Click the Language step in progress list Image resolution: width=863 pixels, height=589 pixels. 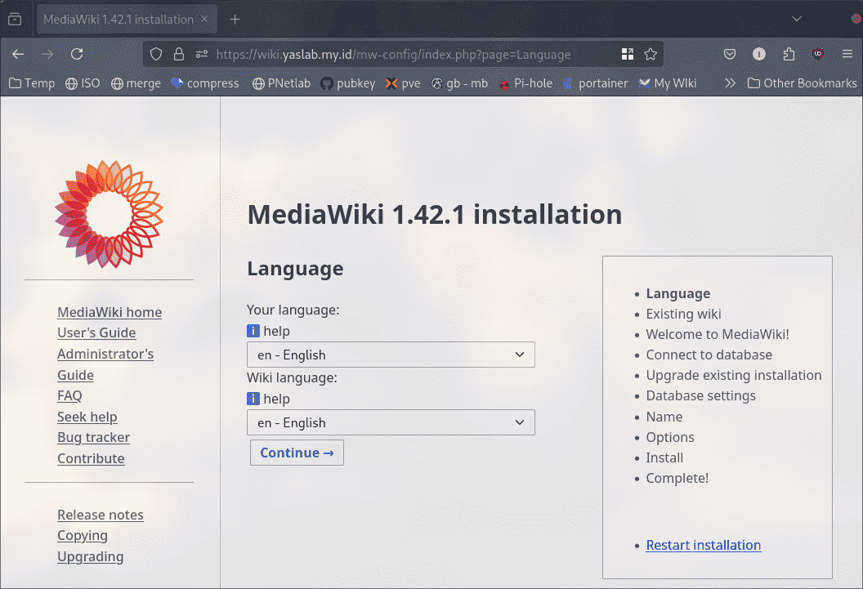pyautogui.click(x=678, y=293)
